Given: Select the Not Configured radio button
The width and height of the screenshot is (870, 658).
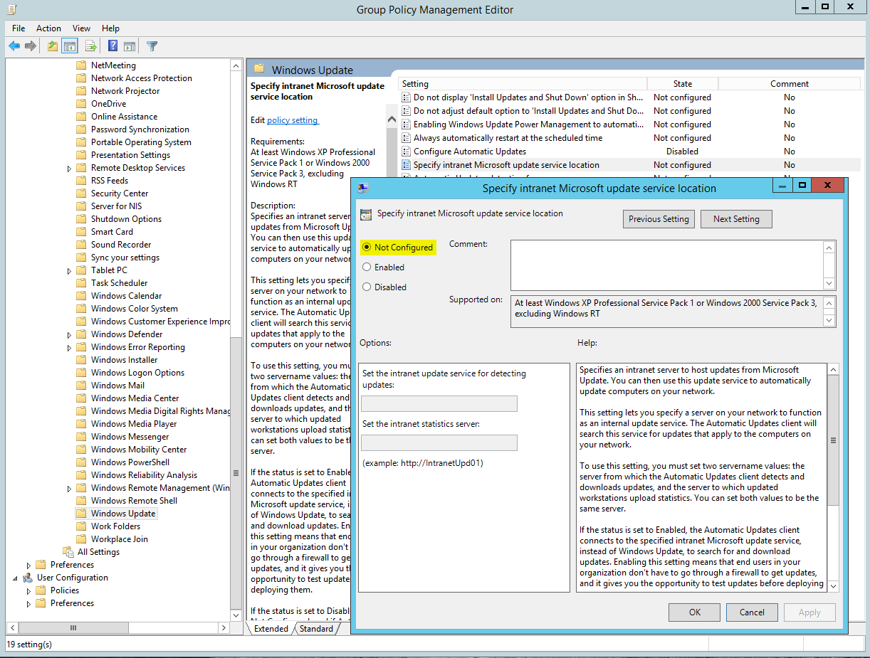Looking at the screenshot, I should point(366,247).
